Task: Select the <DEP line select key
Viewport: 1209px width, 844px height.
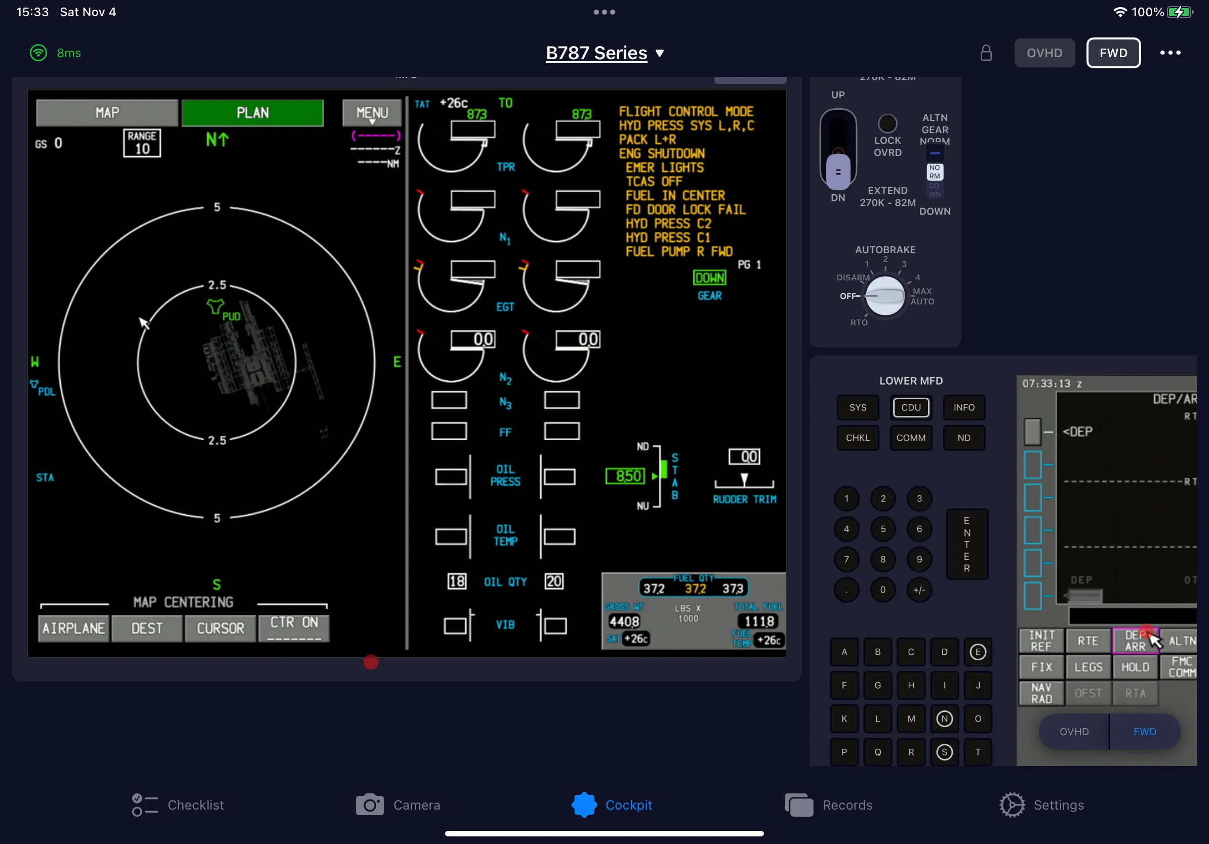Action: [1032, 432]
